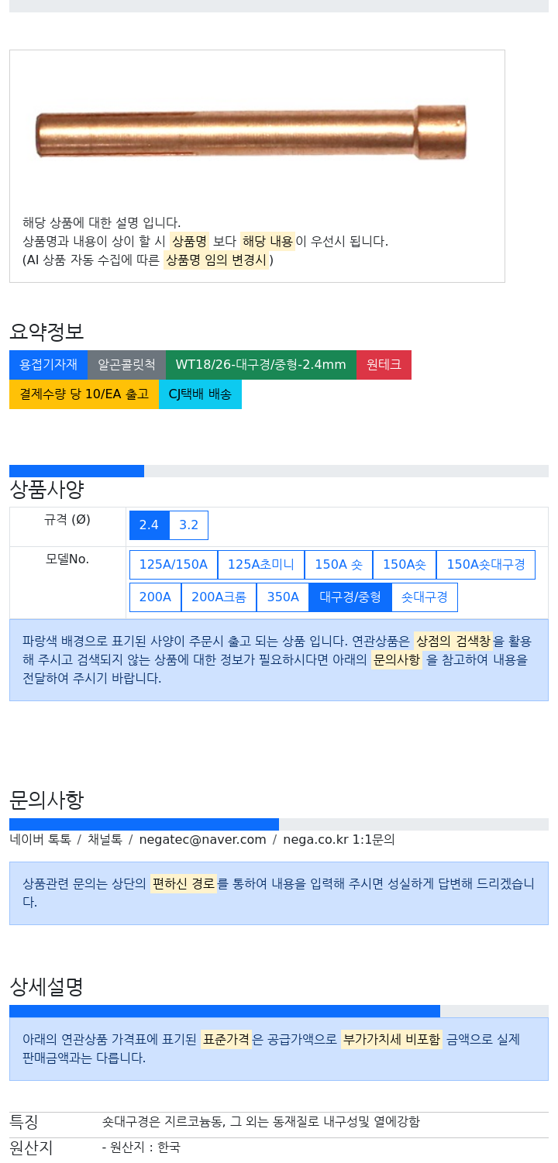Click the WT18/26-대구경/중형-2.4mm tag
This screenshot has width=558, height=1163.
261,365
